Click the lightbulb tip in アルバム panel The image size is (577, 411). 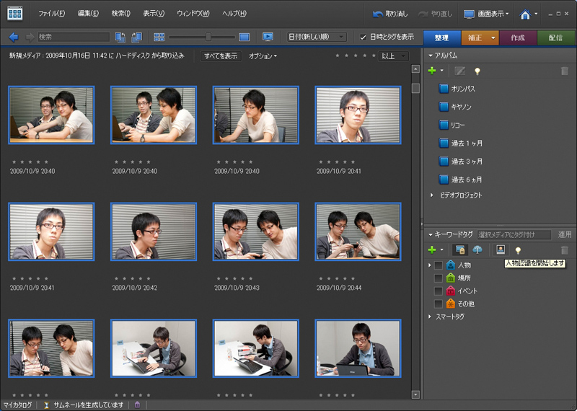[x=477, y=71]
